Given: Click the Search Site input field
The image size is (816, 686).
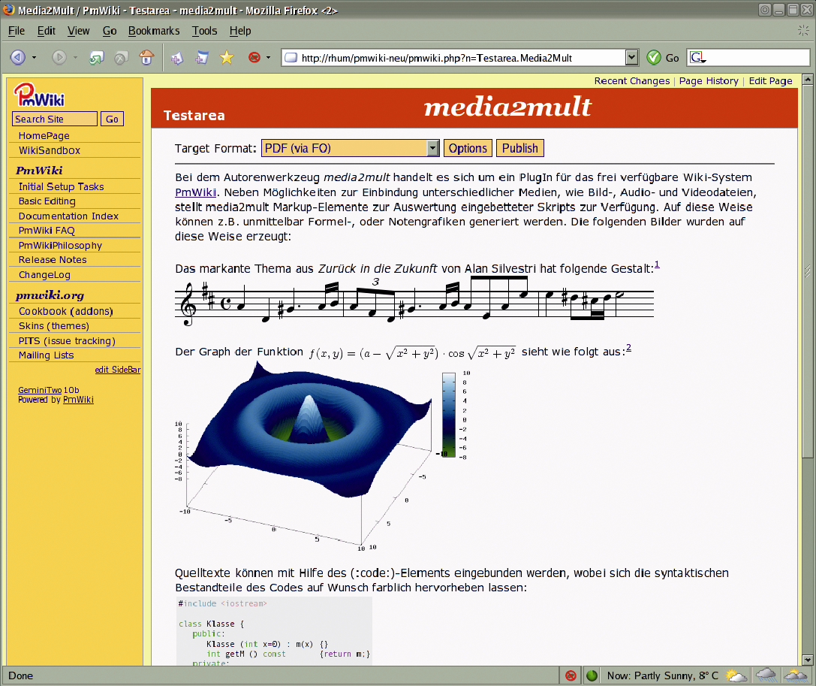Looking at the screenshot, I should coord(55,119).
